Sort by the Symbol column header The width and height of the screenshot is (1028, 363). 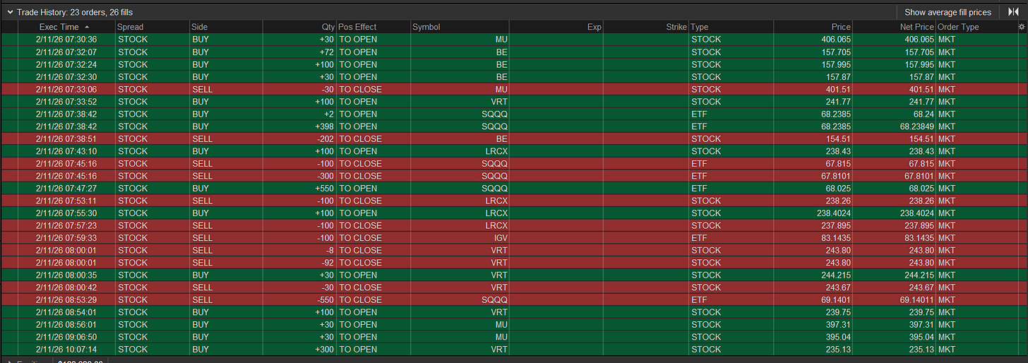click(426, 27)
